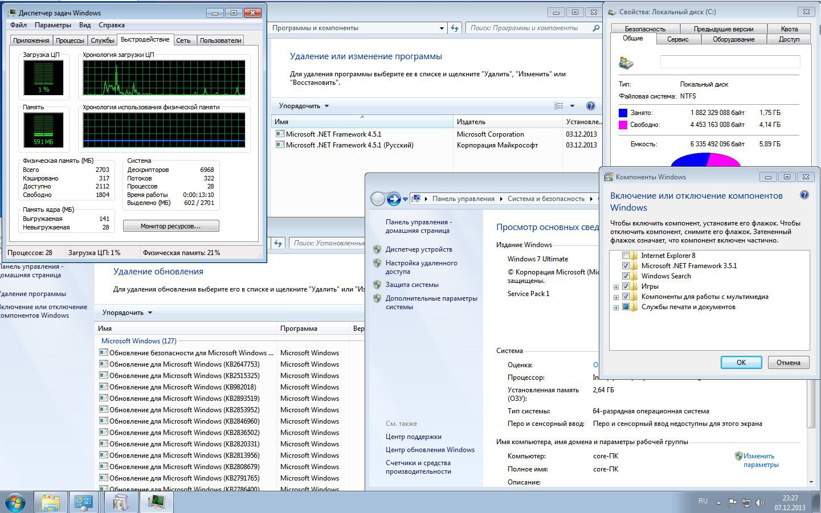Click the shield icon beside Диспетчер устройств
The height and width of the screenshot is (513, 821).
pos(377,249)
